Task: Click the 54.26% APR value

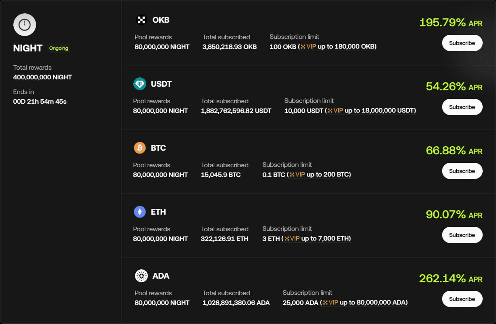Action: coord(446,87)
